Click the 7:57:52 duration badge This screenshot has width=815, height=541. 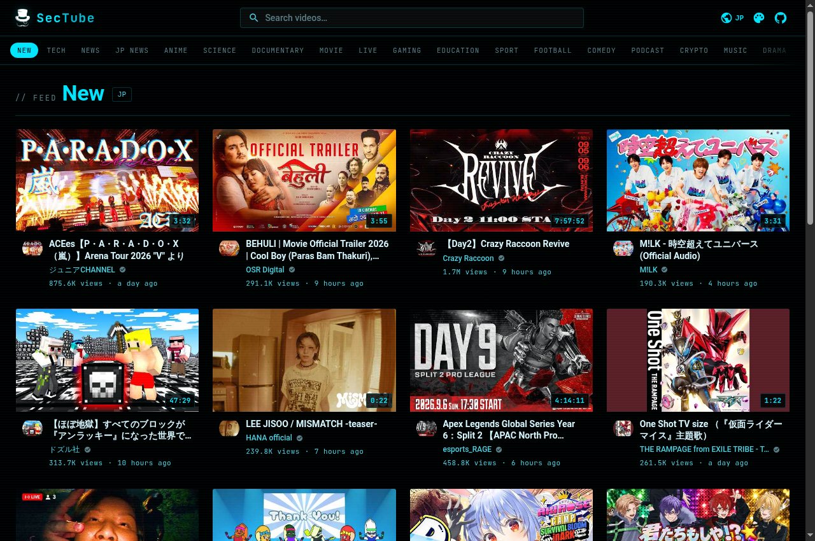(x=569, y=221)
